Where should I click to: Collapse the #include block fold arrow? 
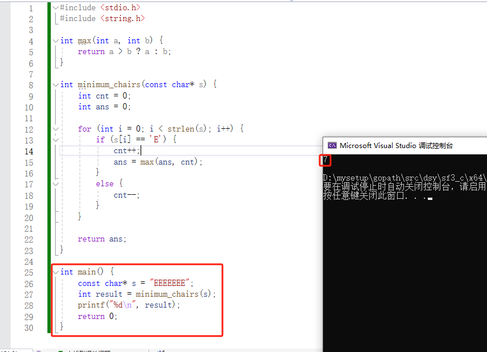(x=56, y=7)
